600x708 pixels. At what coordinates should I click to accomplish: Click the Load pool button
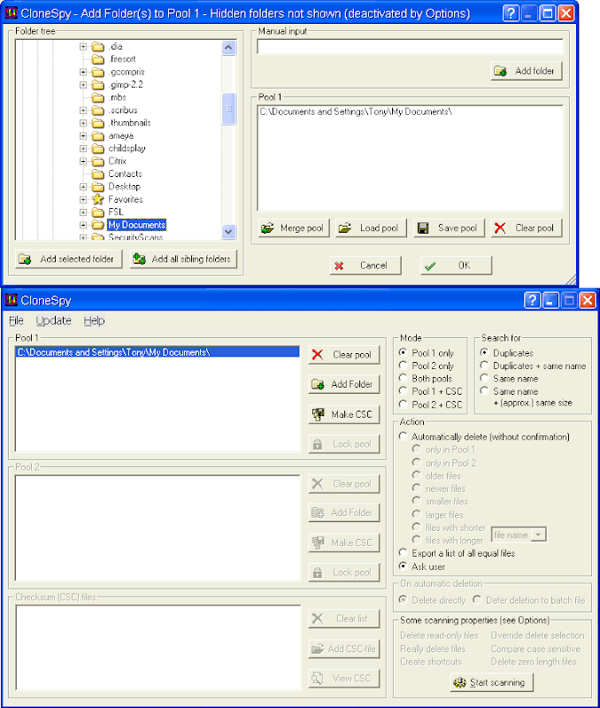pos(371,228)
